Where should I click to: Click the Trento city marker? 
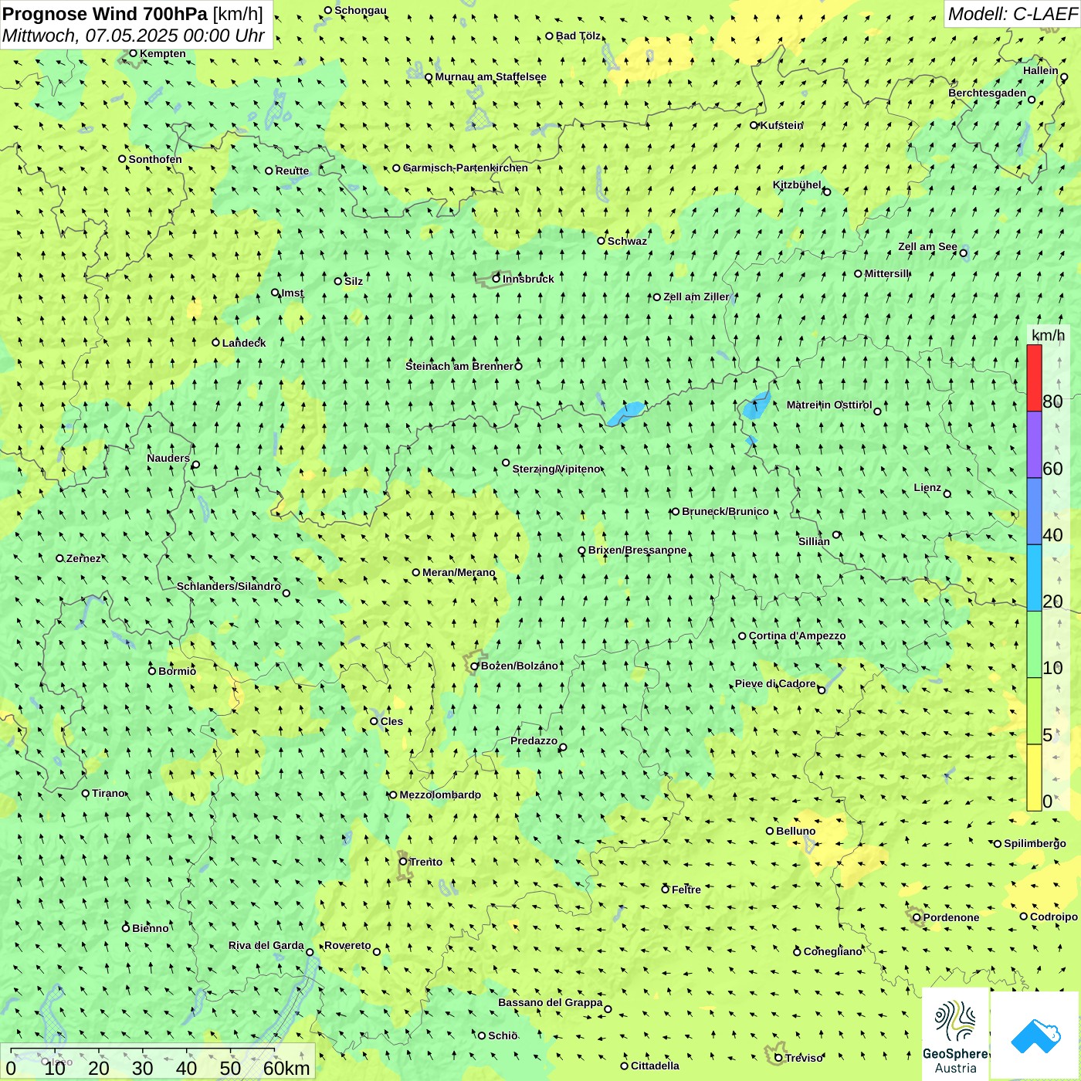tap(403, 862)
